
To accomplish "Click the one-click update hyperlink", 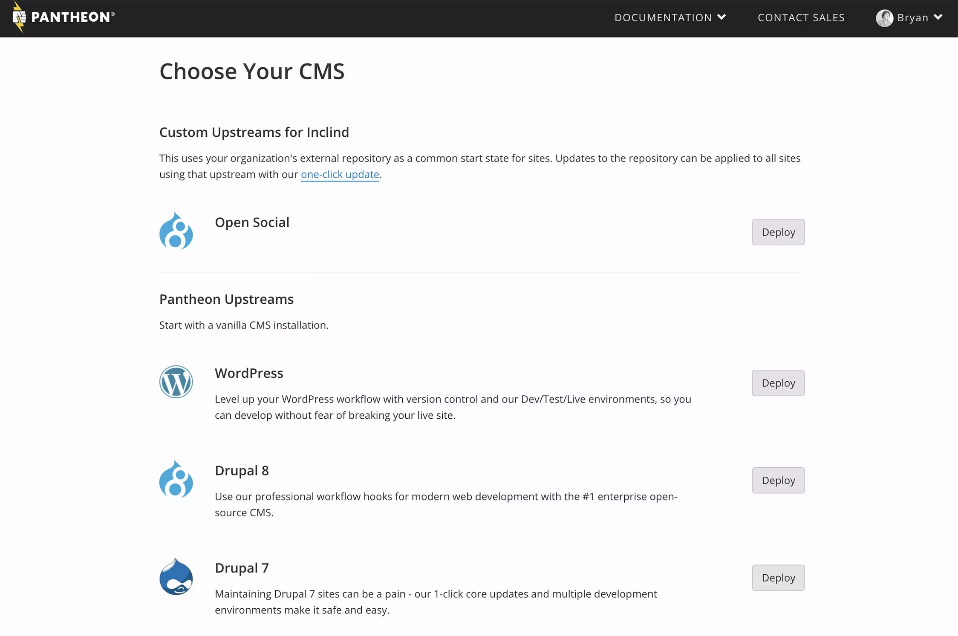I will click(340, 174).
